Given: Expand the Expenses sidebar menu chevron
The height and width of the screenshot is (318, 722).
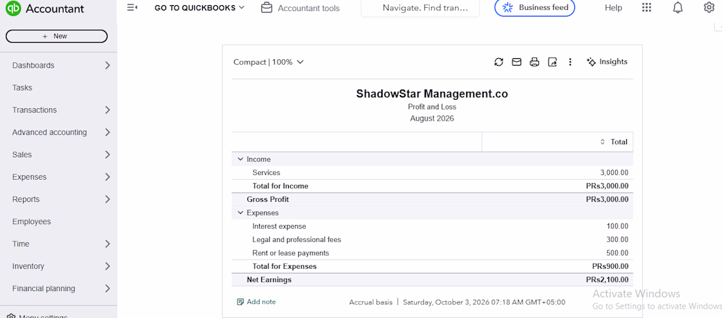Looking at the screenshot, I should (x=107, y=177).
